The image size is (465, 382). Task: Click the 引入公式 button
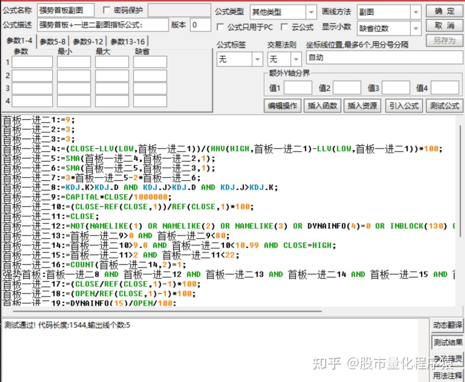point(404,106)
